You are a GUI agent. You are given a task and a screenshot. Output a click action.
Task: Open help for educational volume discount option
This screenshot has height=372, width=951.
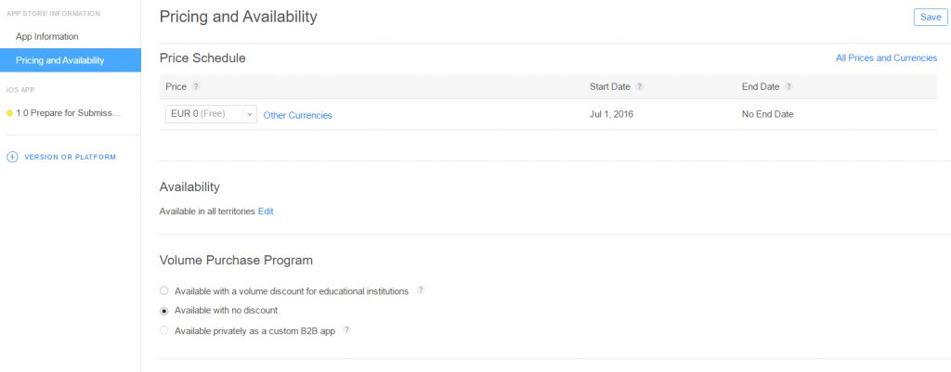pyautogui.click(x=421, y=290)
